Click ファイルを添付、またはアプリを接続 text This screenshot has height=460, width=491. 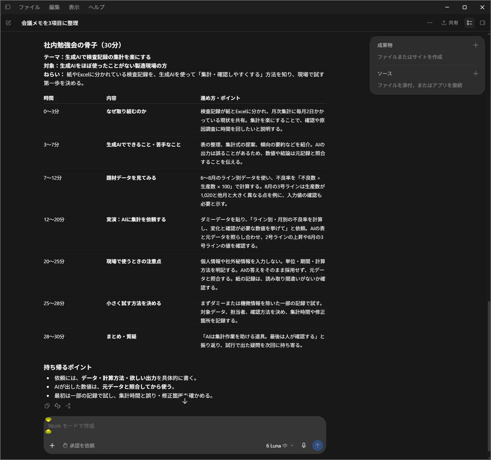coord(420,85)
